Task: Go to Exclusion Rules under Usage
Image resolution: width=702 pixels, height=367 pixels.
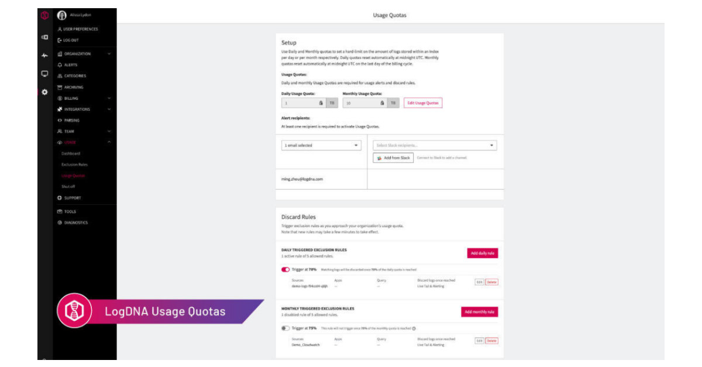Action: (x=74, y=164)
